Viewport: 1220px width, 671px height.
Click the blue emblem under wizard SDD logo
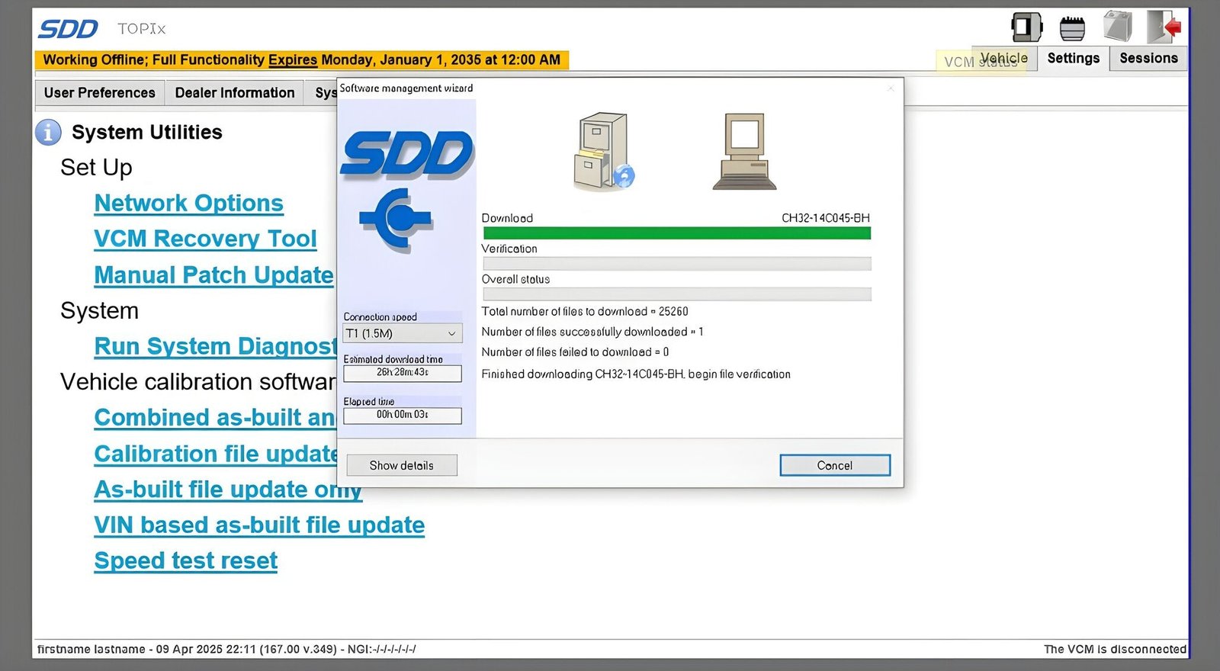click(396, 220)
